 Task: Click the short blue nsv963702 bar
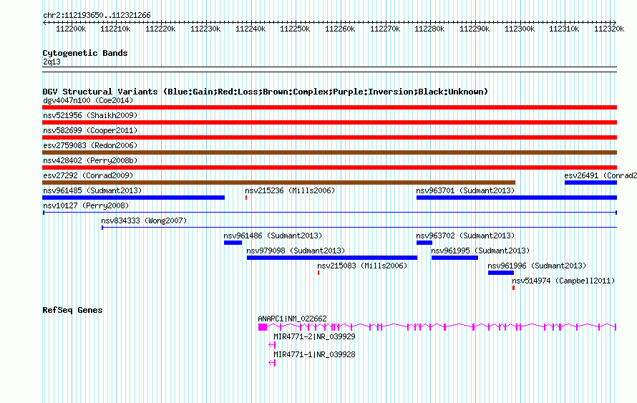click(424, 243)
